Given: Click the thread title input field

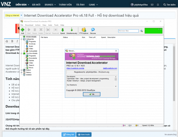Looking at the screenshot, I should pyautogui.click(x=99, y=15).
